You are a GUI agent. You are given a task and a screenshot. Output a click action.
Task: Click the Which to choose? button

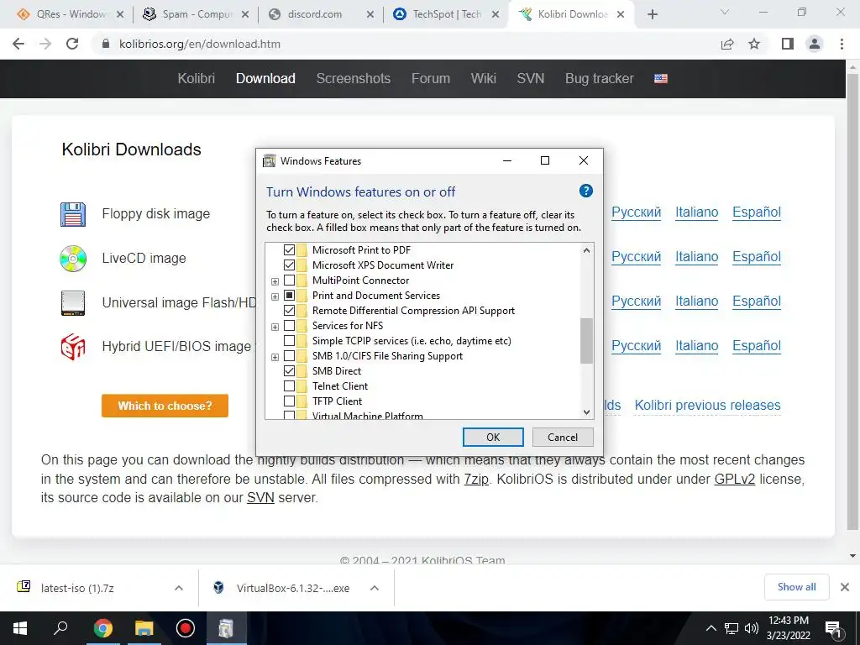pyautogui.click(x=165, y=406)
